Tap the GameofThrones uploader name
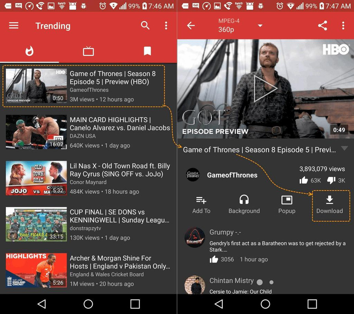354x314 pixels. [x=232, y=175]
